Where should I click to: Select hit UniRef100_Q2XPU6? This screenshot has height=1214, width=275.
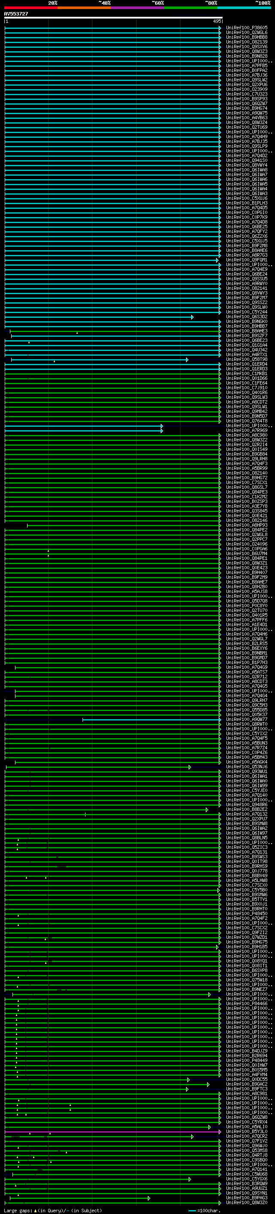point(246,85)
